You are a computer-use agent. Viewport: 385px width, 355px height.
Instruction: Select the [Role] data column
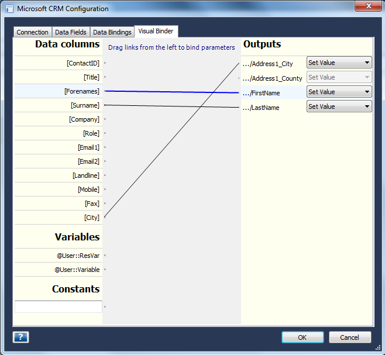coord(59,133)
